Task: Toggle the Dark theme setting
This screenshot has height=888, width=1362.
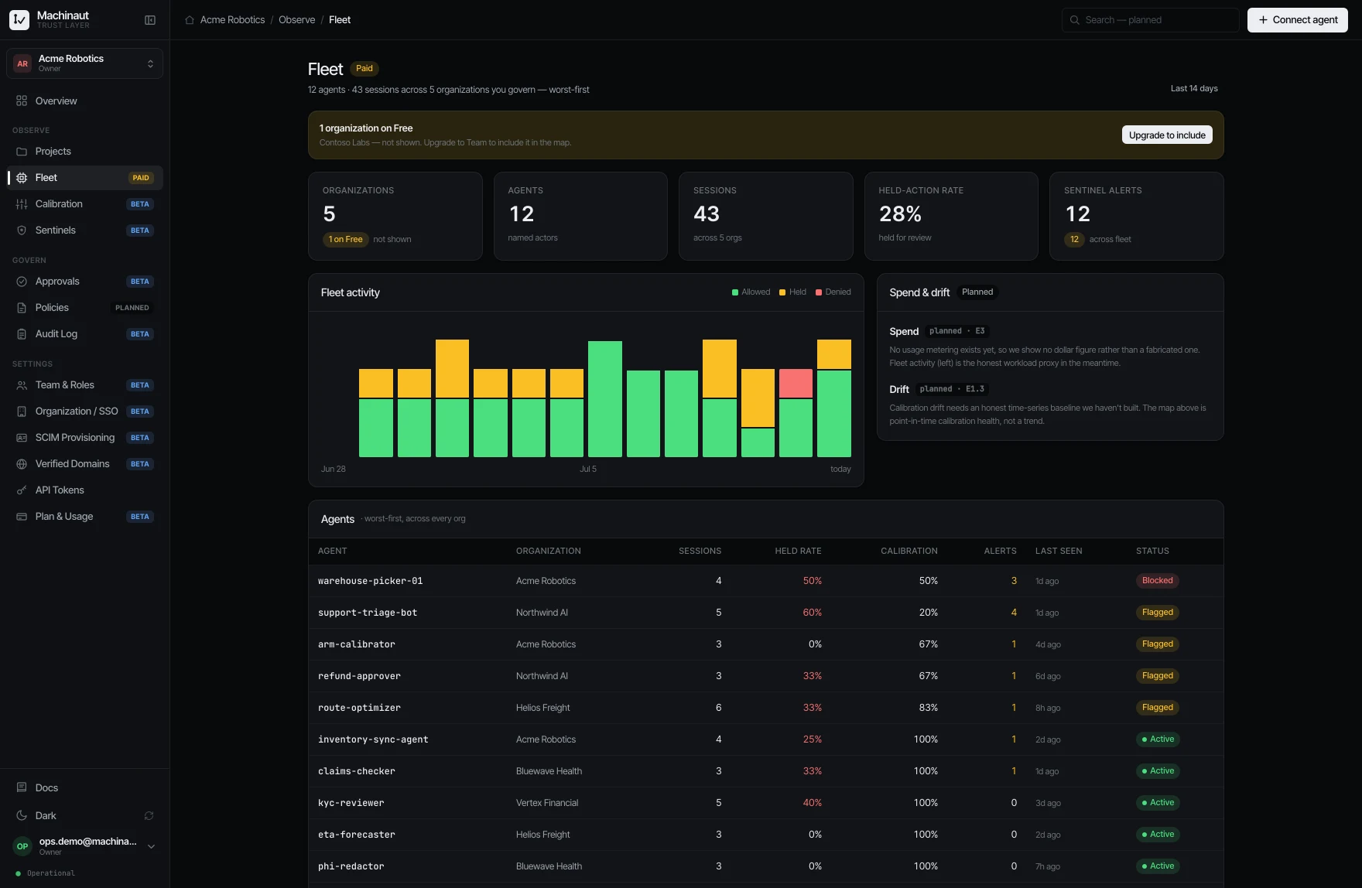Action: [84, 815]
